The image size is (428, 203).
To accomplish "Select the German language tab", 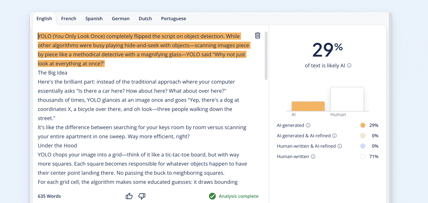I will [x=120, y=19].
